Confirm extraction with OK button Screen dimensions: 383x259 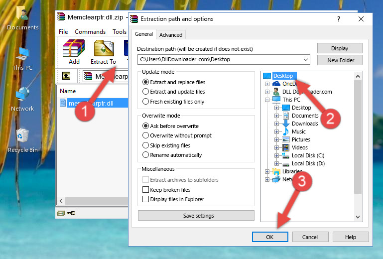(270, 237)
